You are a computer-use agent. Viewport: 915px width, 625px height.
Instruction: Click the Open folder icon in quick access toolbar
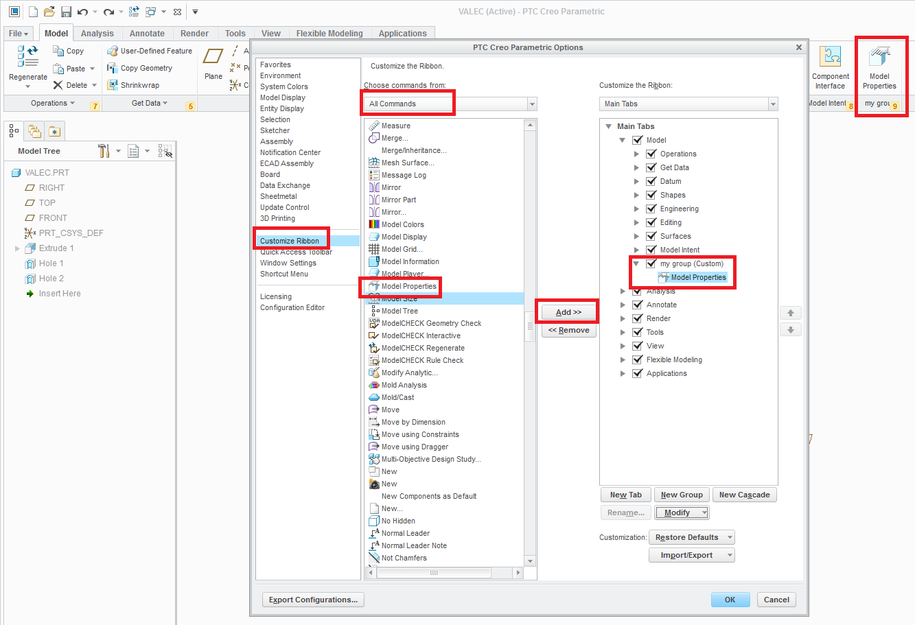[x=49, y=12]
